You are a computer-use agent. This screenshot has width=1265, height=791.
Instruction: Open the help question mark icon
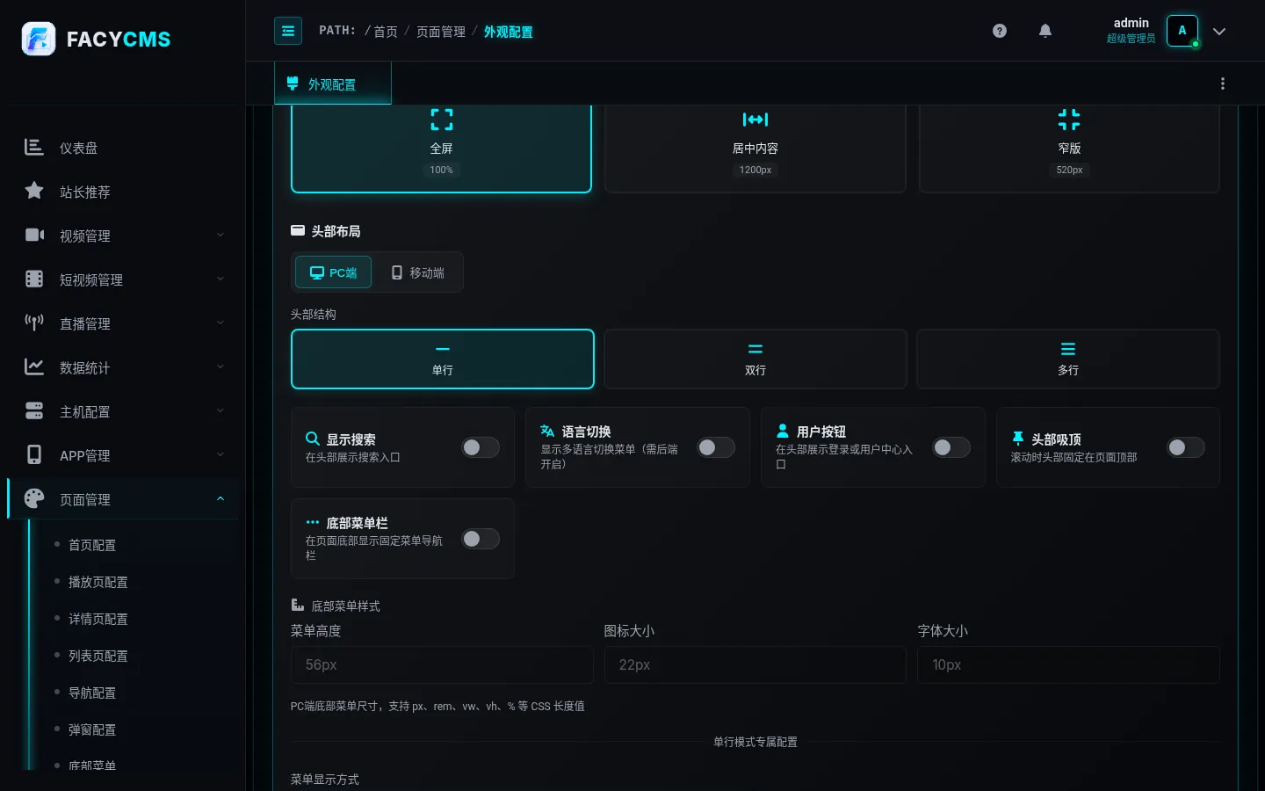pos(1000,31)
